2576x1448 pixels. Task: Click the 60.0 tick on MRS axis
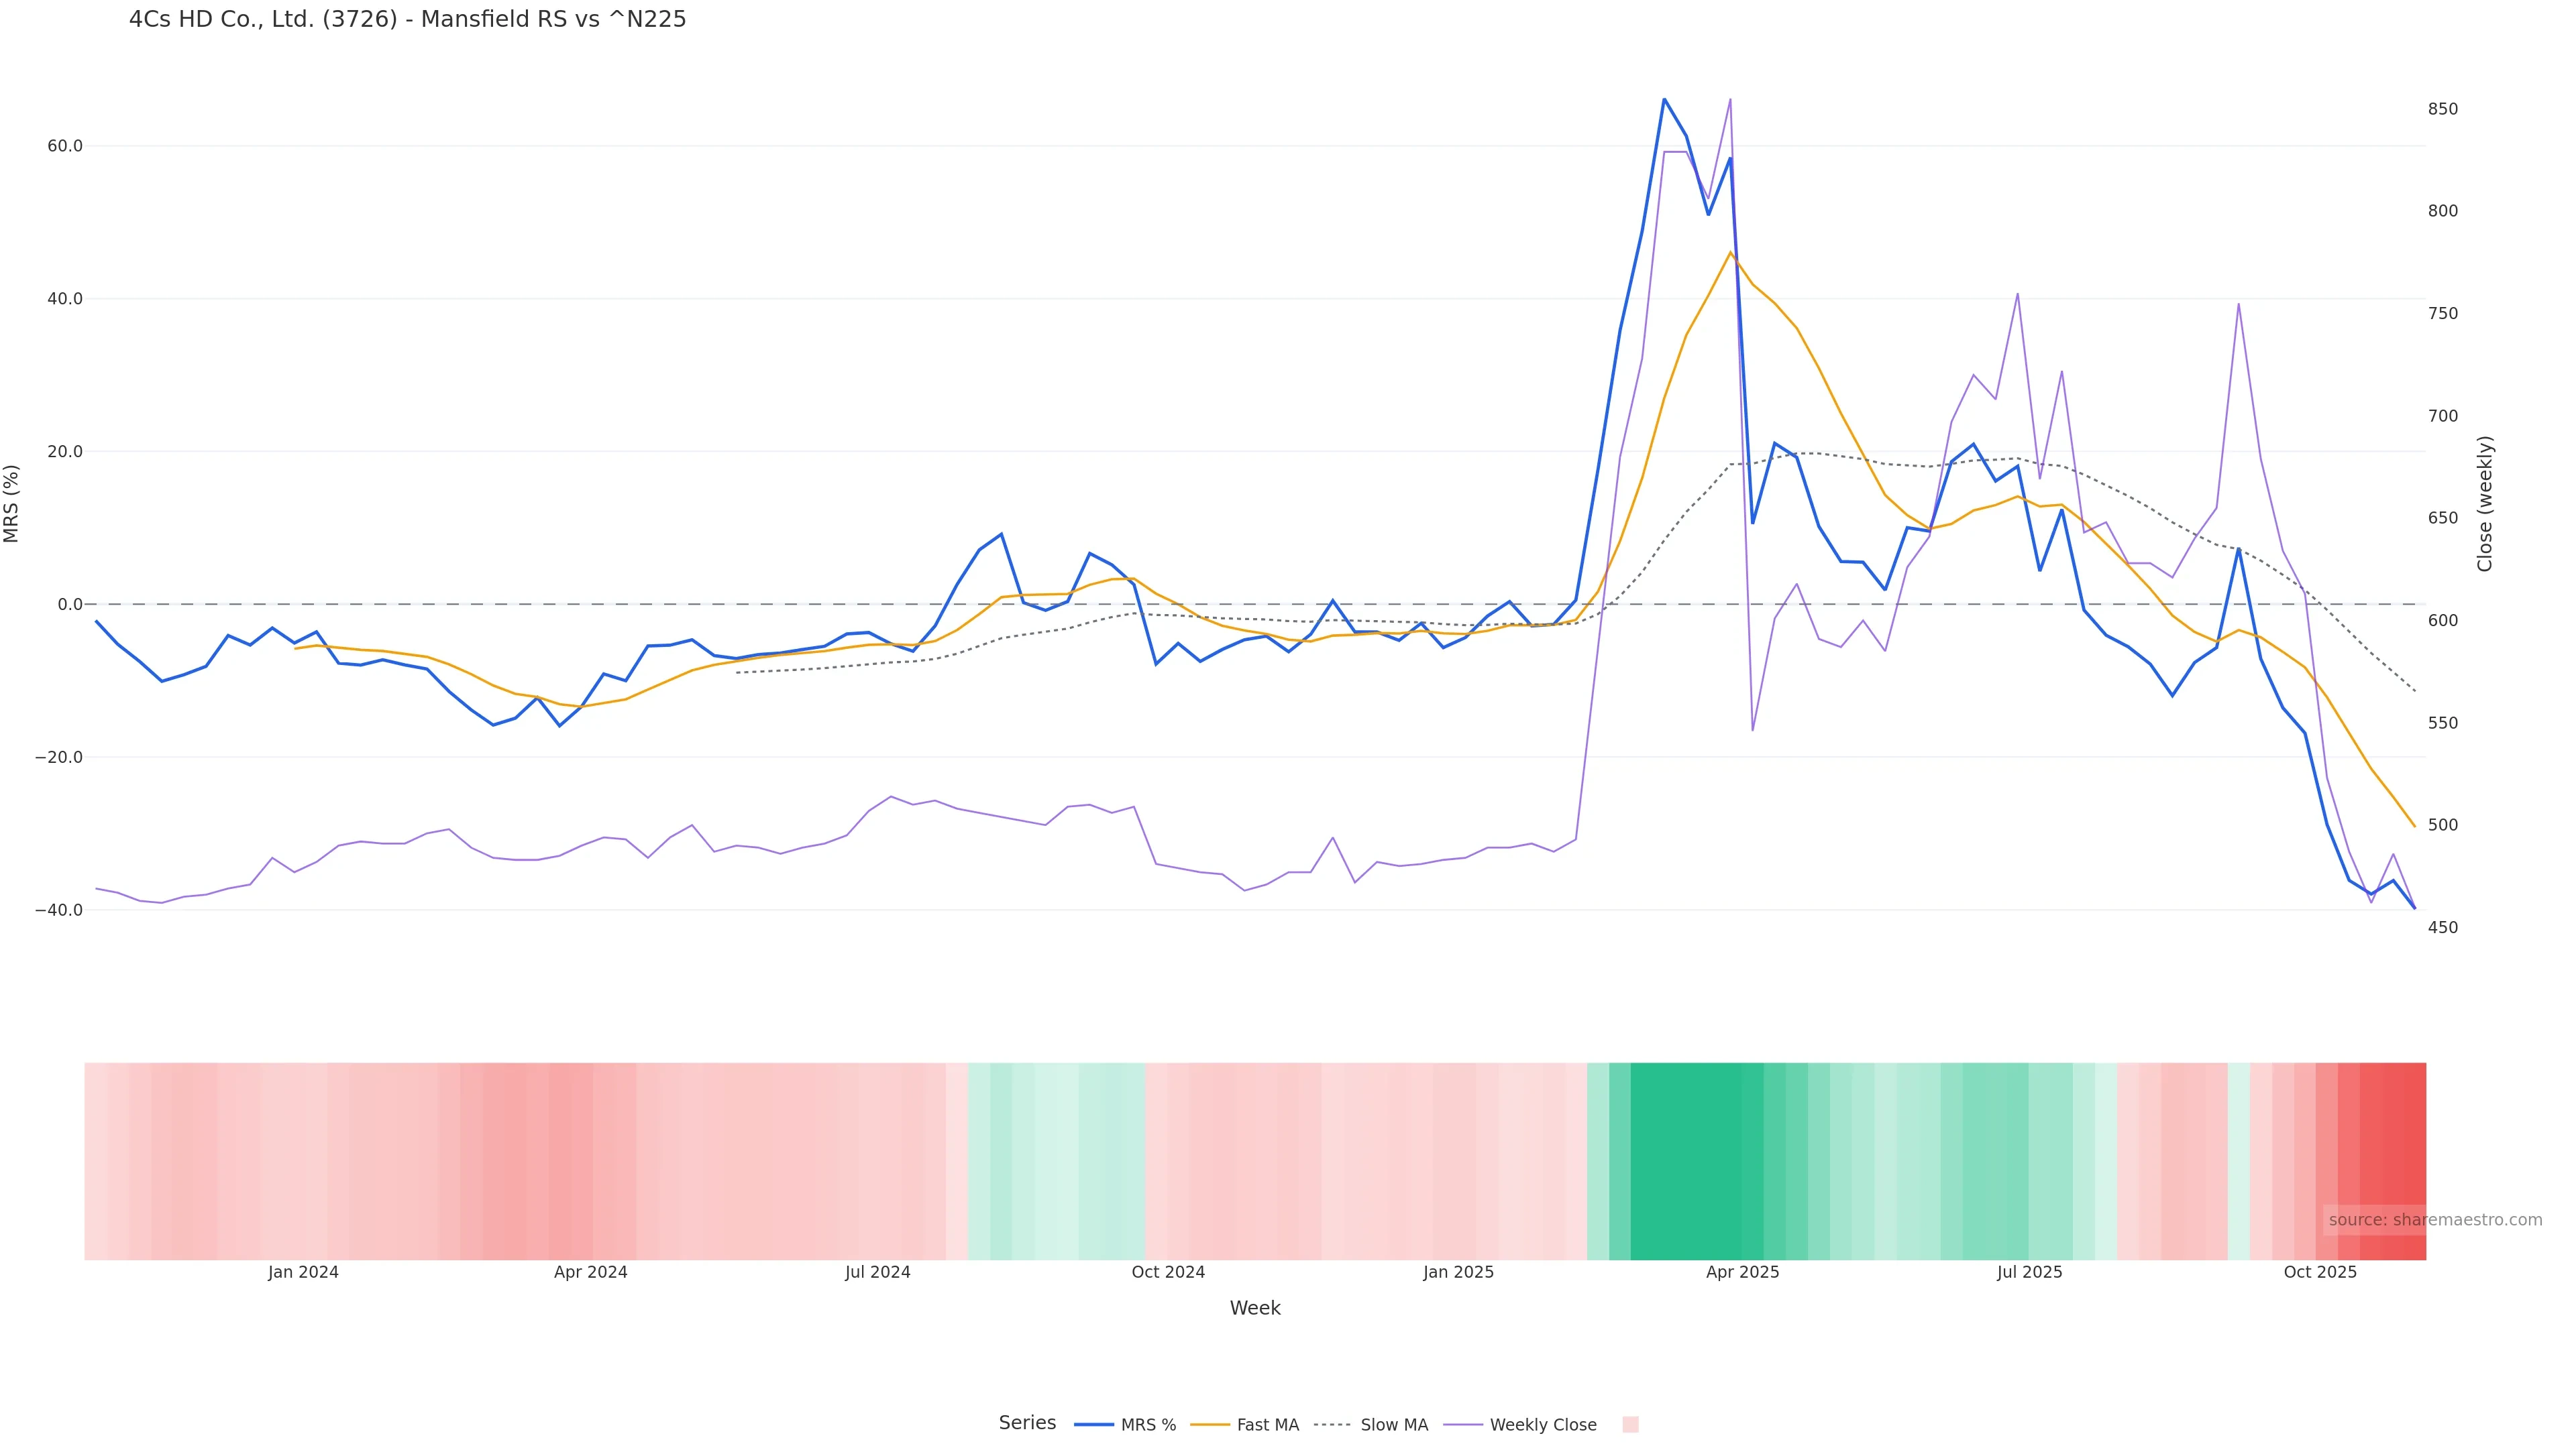tap(65, 146)
